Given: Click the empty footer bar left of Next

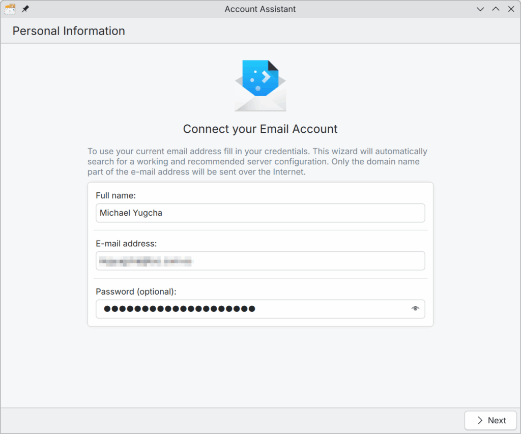Looking at the screenshot, I should coord(229,420).
